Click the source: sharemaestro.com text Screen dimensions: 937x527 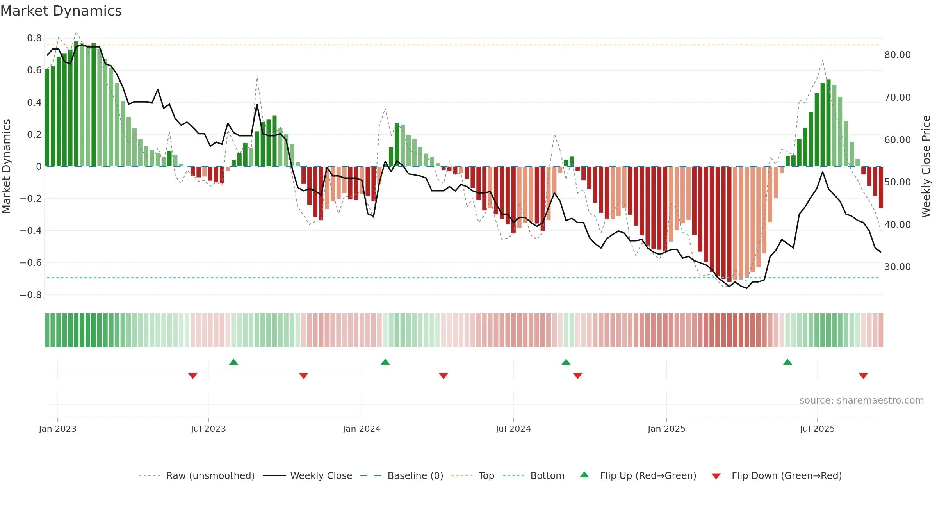point(862,400)
